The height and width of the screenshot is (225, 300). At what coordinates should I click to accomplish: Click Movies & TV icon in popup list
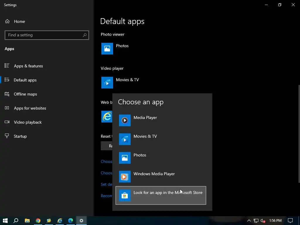[125, 139]
